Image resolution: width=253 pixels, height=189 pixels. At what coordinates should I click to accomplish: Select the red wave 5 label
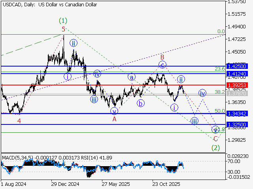63,29
